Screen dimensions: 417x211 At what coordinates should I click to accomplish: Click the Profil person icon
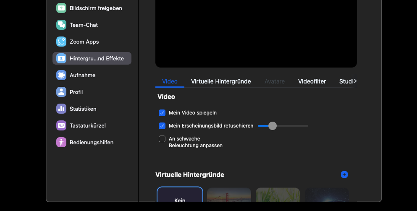pos(61,92)
